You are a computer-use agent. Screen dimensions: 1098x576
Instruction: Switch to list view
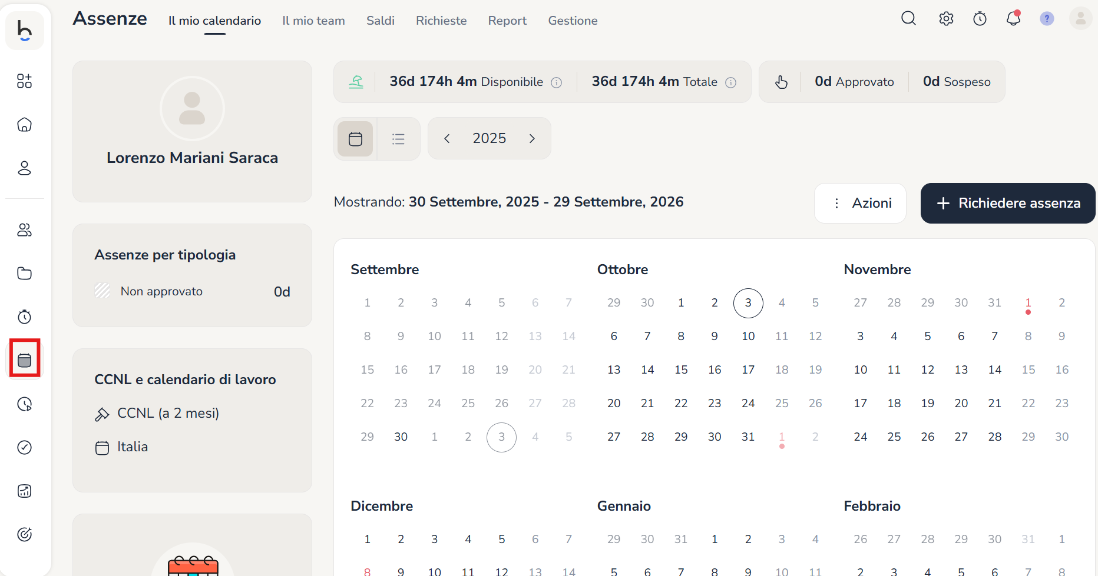coord(398,139)
